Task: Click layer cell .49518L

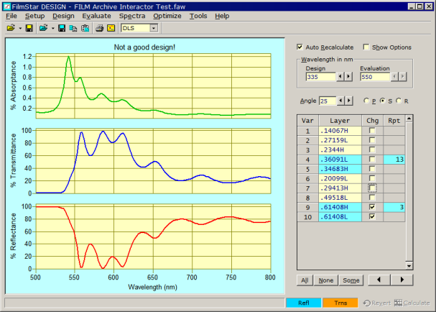Action: (x=340, y=198)
